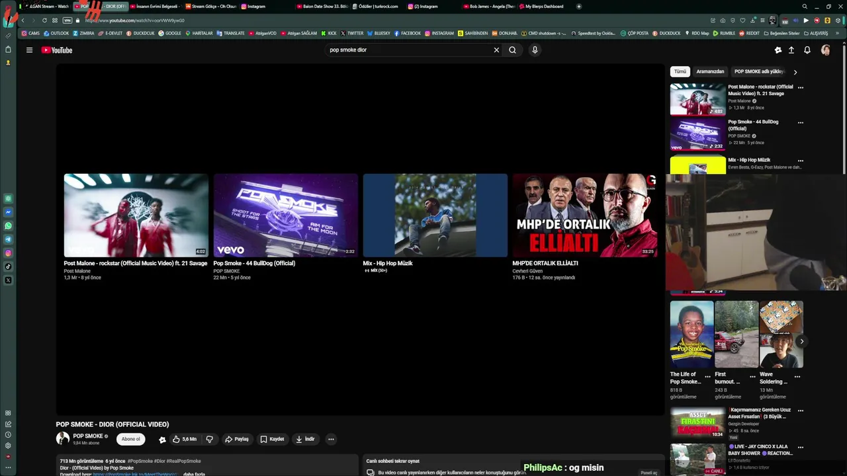
Task: Download the video via İndir
Action: click(x=305, y=439)
